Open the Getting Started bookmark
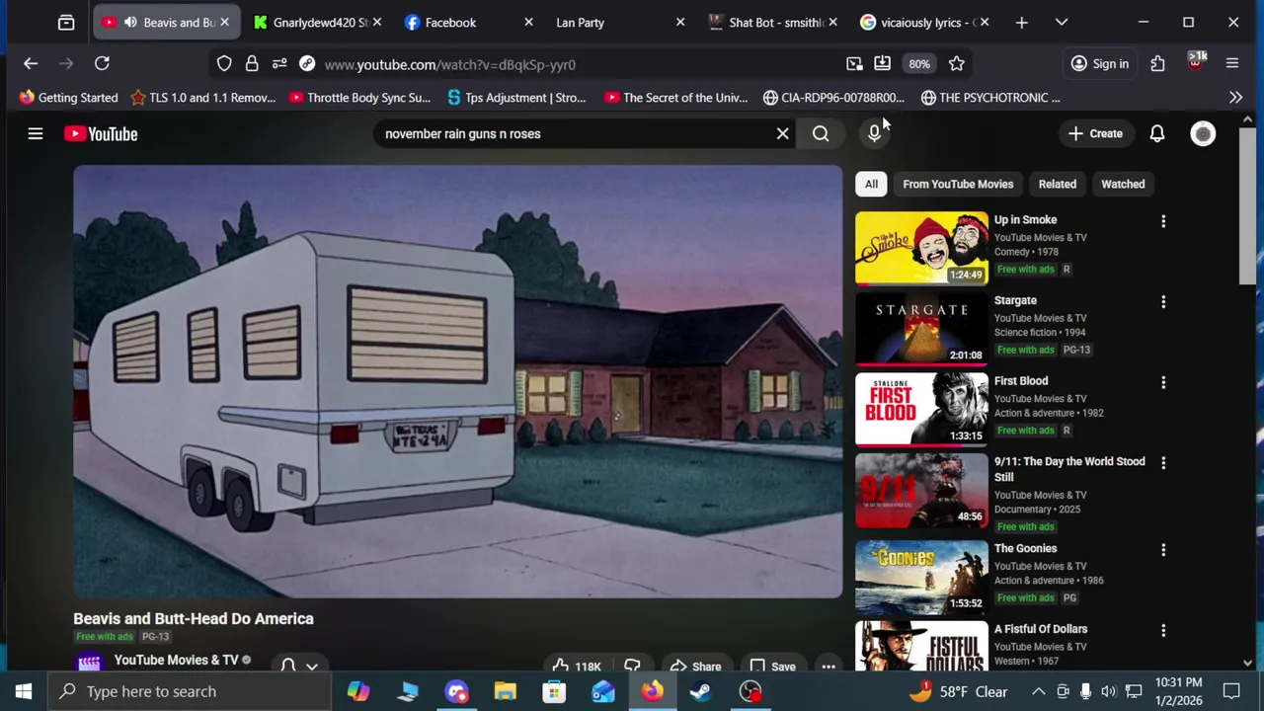 (x=68, y=98)
